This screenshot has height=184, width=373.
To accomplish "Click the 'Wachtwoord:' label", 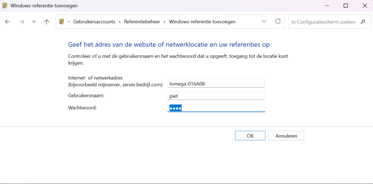I will [83, 108].
